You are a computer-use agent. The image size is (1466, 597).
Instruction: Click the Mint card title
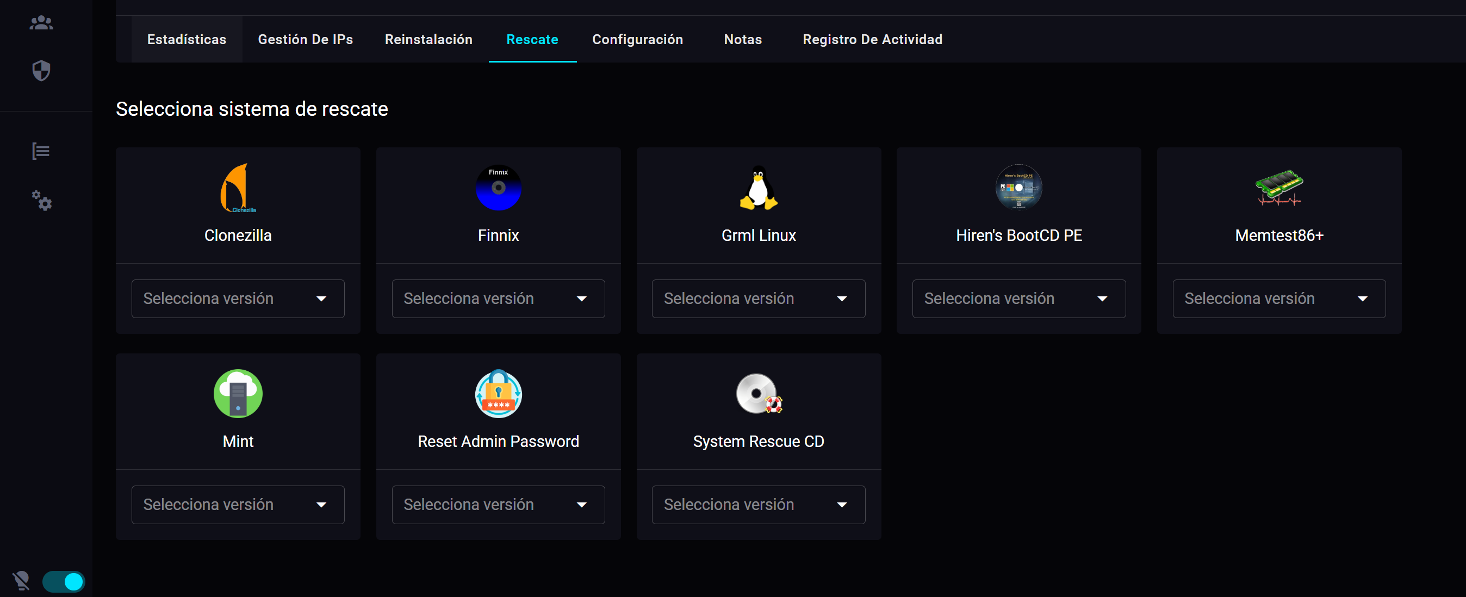click(x=238, y=441)
